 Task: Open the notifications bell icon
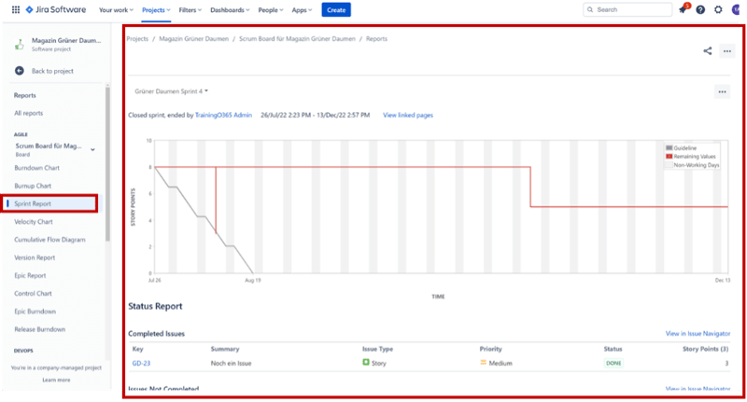(x=684, y=9)
